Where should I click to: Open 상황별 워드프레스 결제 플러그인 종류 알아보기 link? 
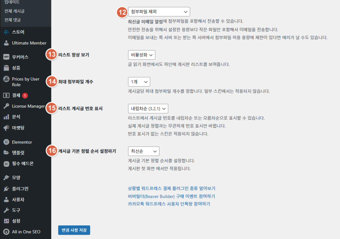(x=172, y=188)
